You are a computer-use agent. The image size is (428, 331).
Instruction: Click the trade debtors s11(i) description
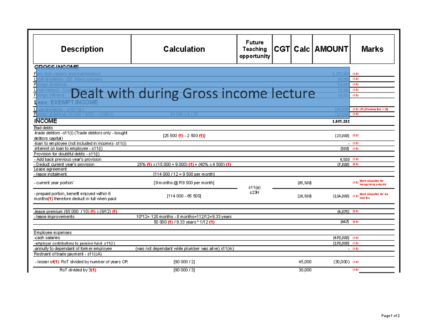81,136
